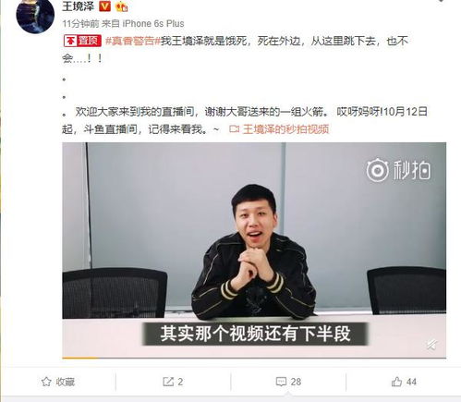Like the post with thumbs-up icon
Image resolution: width=461 pixels, height=402 pixels.
point(396,382)
